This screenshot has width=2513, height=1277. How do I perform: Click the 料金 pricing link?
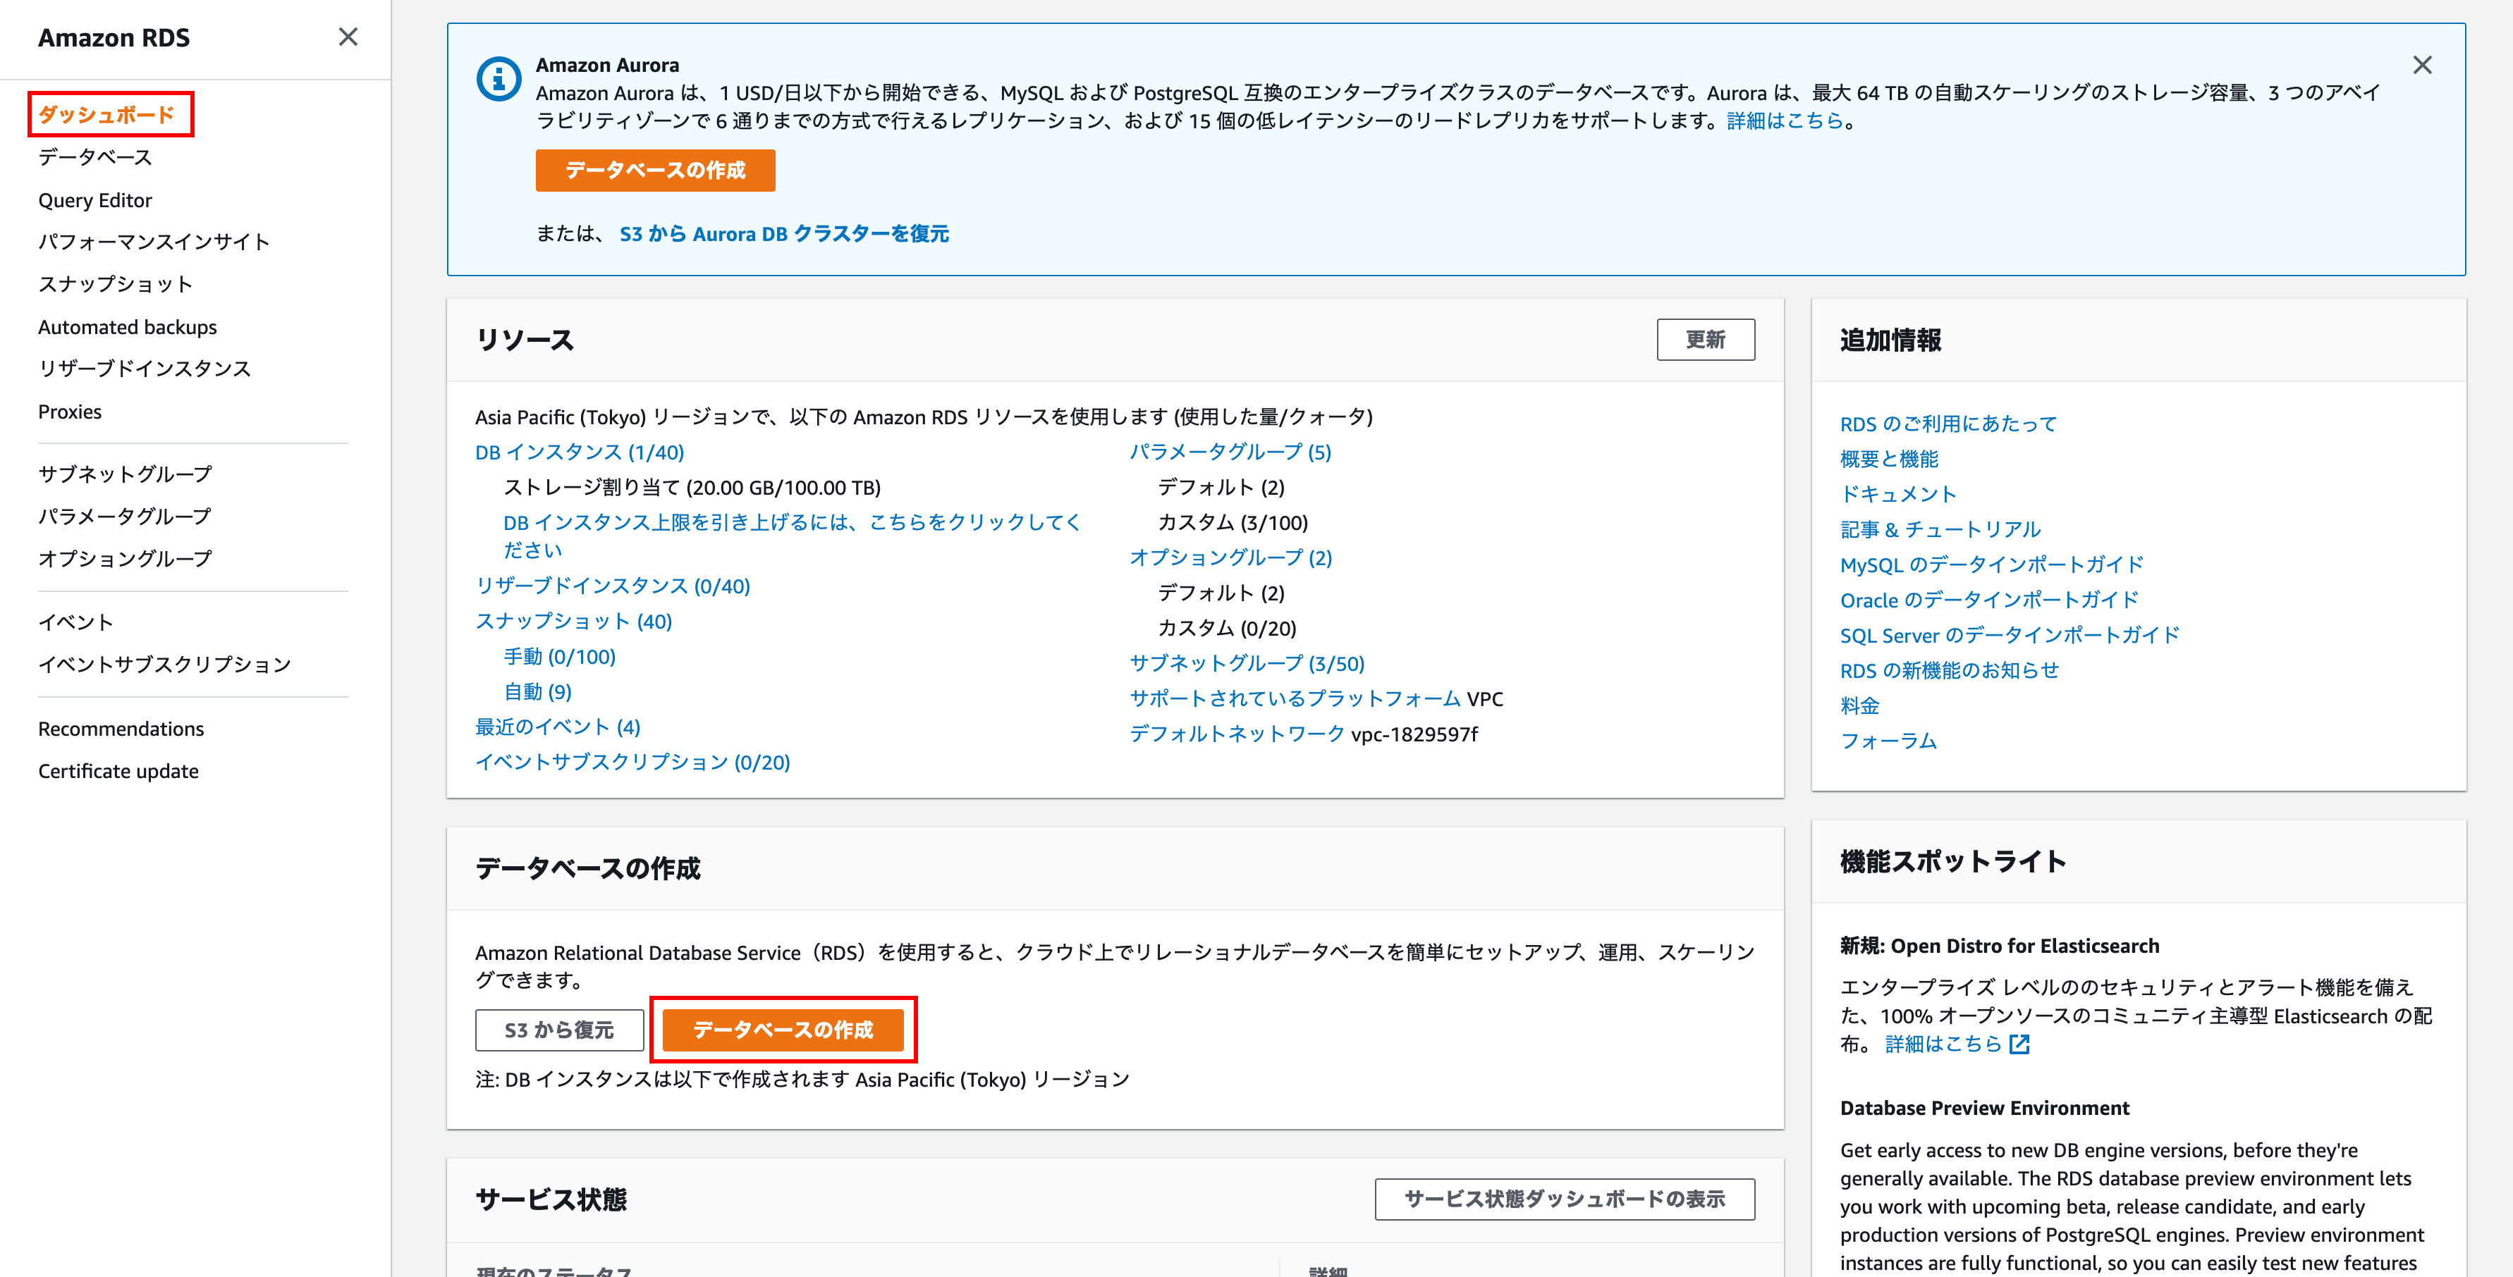click(x=1859, y=705)
